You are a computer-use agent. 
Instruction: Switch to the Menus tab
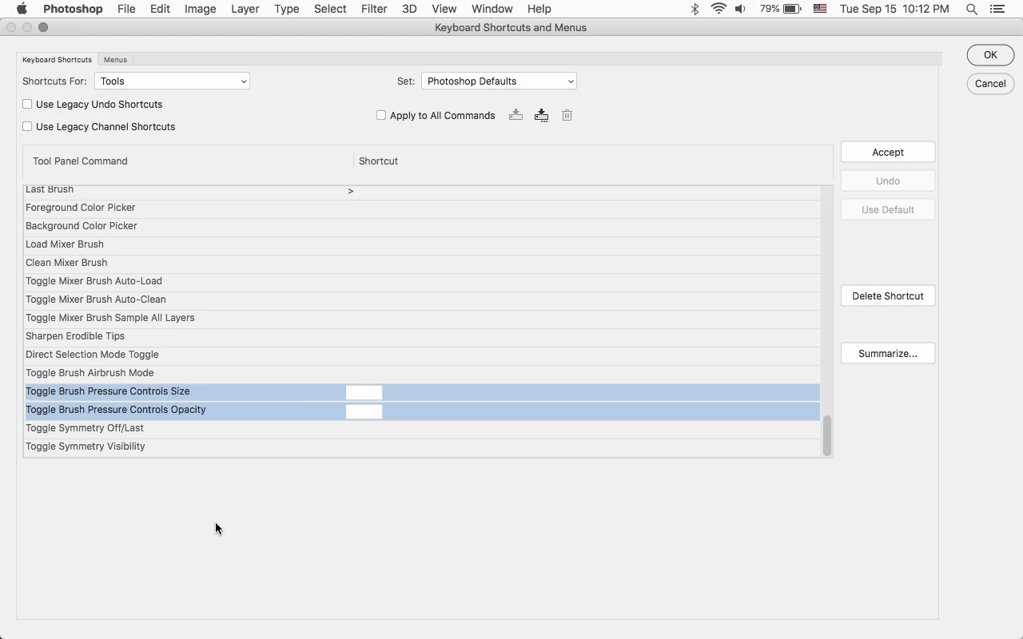pos(115,59)
